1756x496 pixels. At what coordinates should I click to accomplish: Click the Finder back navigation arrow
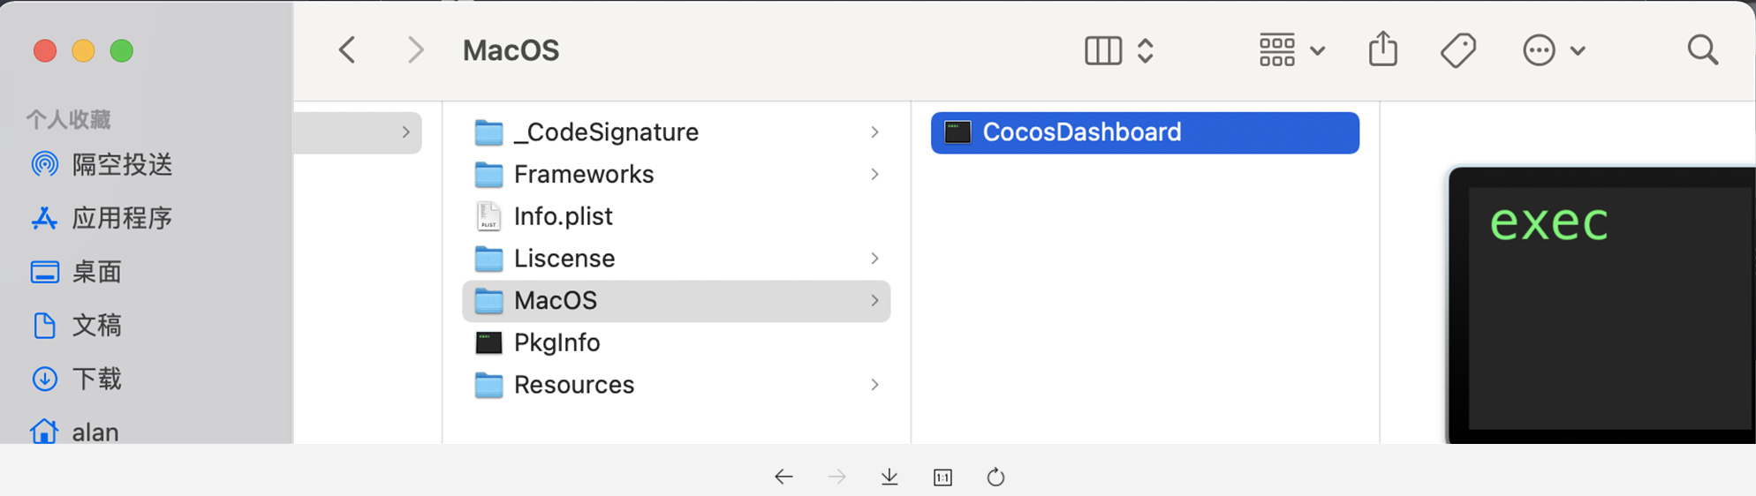[x=348, y=50]
